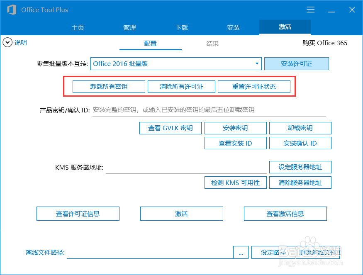The width and height of the screenshot is (363, 275).
Task: Click the 安装确认 ID button
Action: (x=300, y=143)
